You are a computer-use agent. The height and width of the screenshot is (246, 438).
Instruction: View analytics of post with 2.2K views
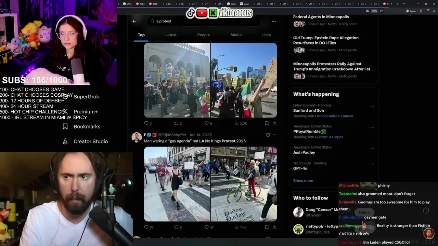(x=241, y=123)
